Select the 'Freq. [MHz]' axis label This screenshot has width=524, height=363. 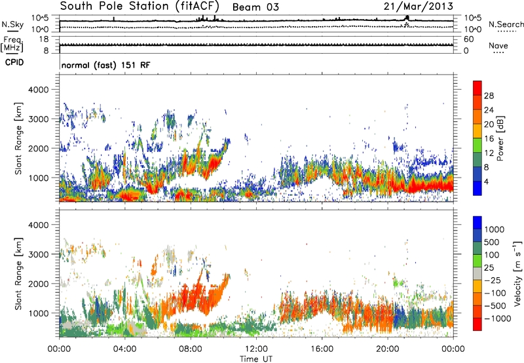[x=12, y=45]
